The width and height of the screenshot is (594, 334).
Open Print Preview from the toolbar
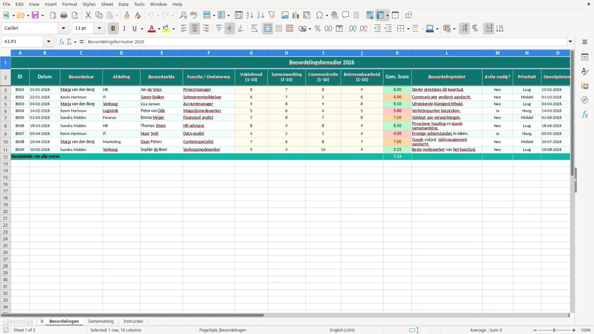coord(74,15)
